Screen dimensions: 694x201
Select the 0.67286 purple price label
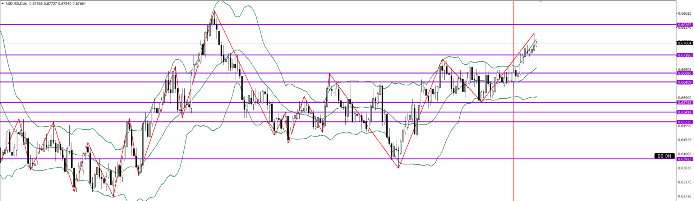tap(684, 55)
